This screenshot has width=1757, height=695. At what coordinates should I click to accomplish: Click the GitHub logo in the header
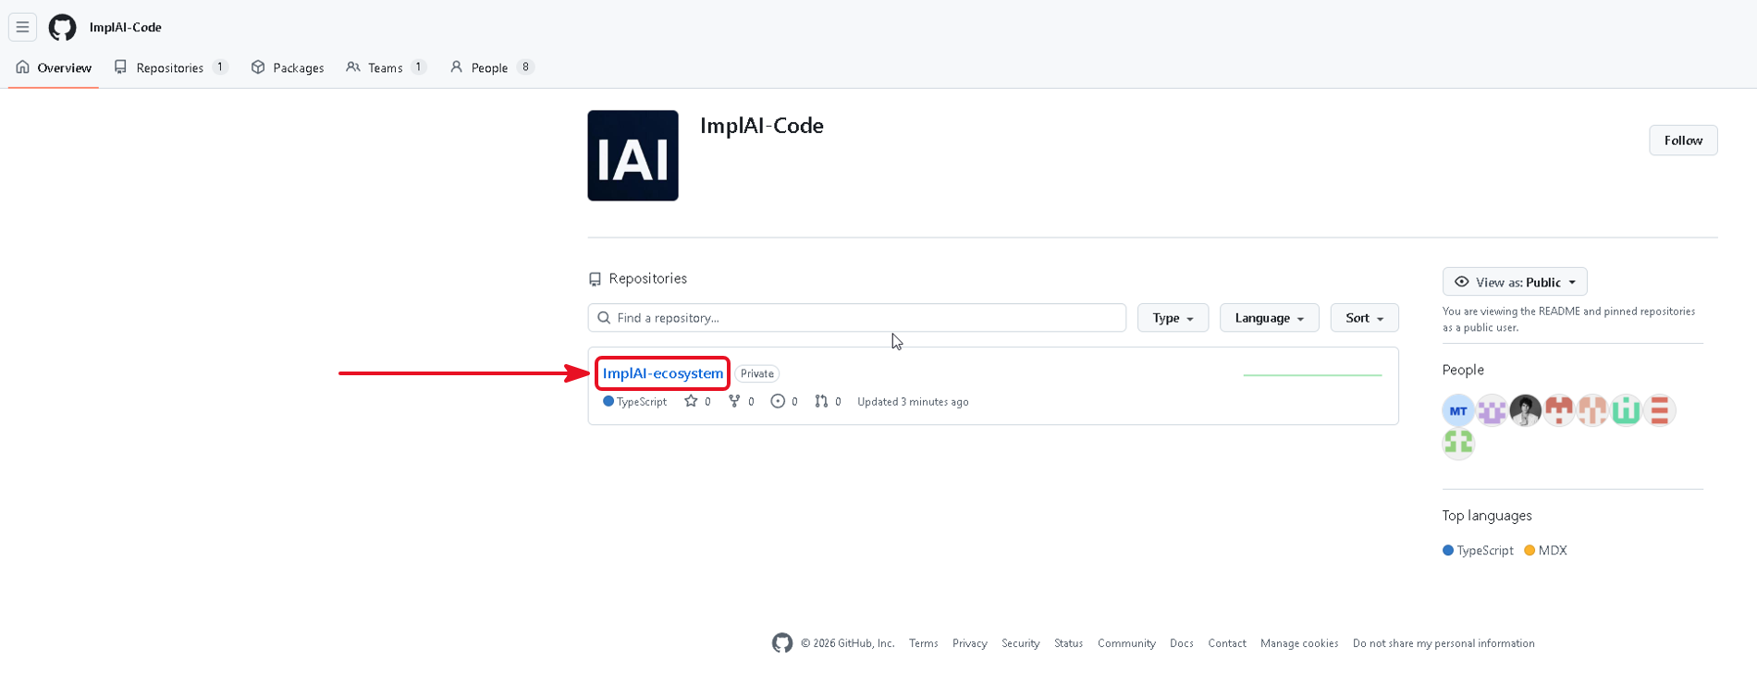click(x=62, y=27)
